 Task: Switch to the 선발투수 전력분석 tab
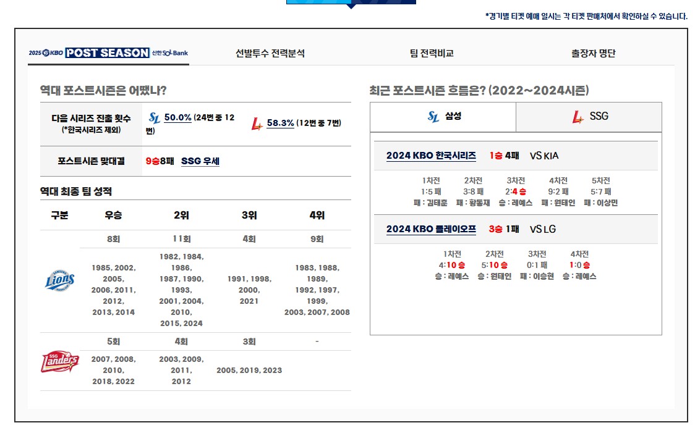tap(268, 53)
